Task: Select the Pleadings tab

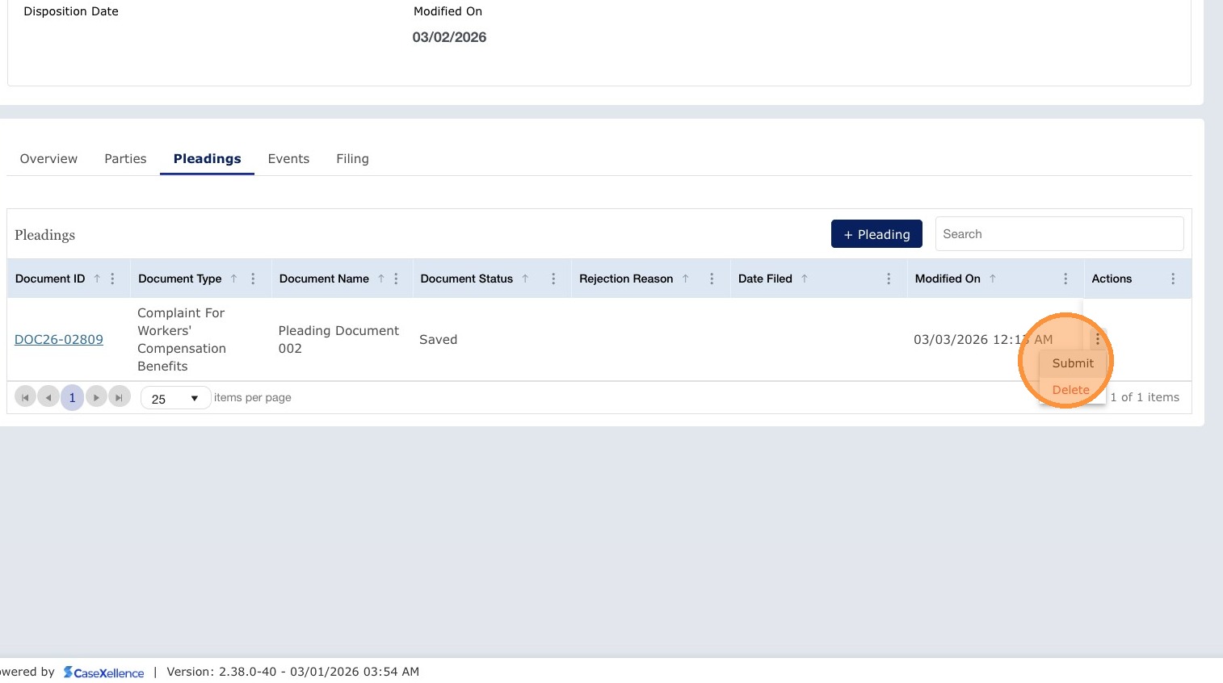Action: coord(207,159)
